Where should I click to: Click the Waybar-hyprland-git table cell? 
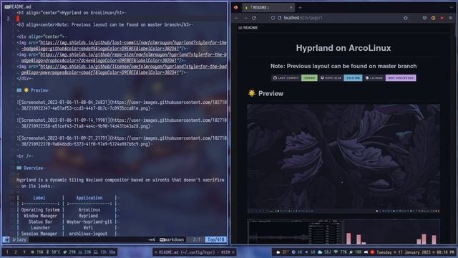tap(89, 222)
